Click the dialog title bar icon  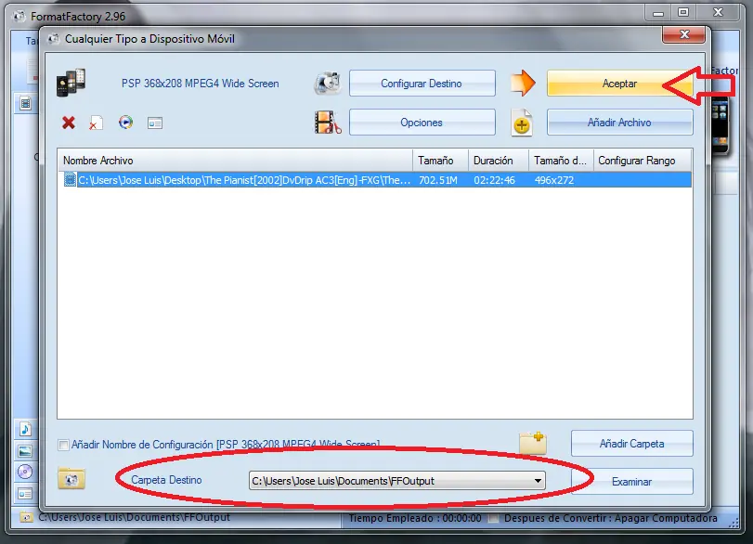53,38
